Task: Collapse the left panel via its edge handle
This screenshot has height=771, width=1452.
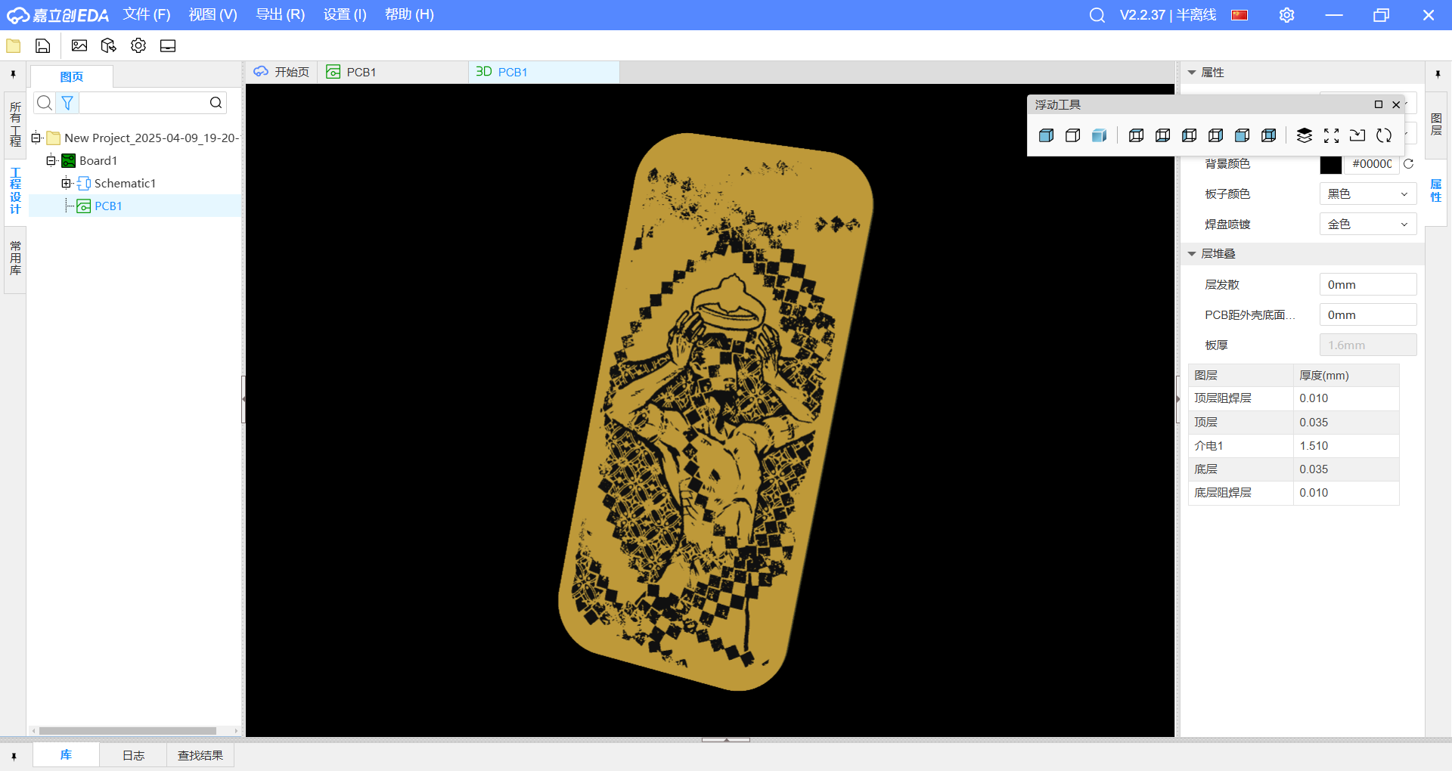Action: (244, 399)
